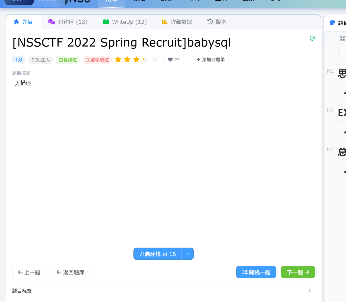Open the 详细数据 statistics tab
The width and height of the screenshot is (346, 302).
pos(177,22)
